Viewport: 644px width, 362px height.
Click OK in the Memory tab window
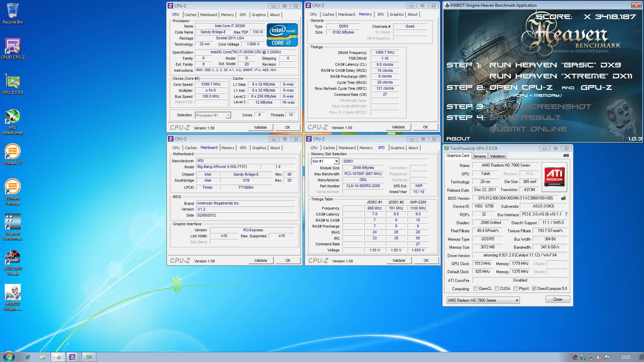425,127
